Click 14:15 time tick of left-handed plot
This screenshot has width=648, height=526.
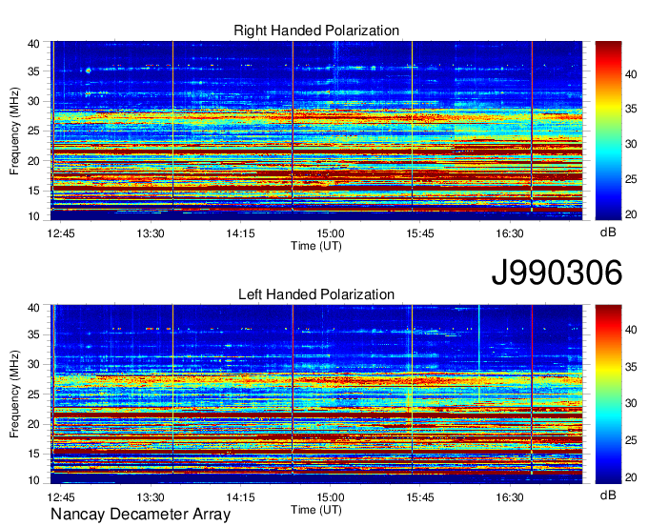(240, 497)
